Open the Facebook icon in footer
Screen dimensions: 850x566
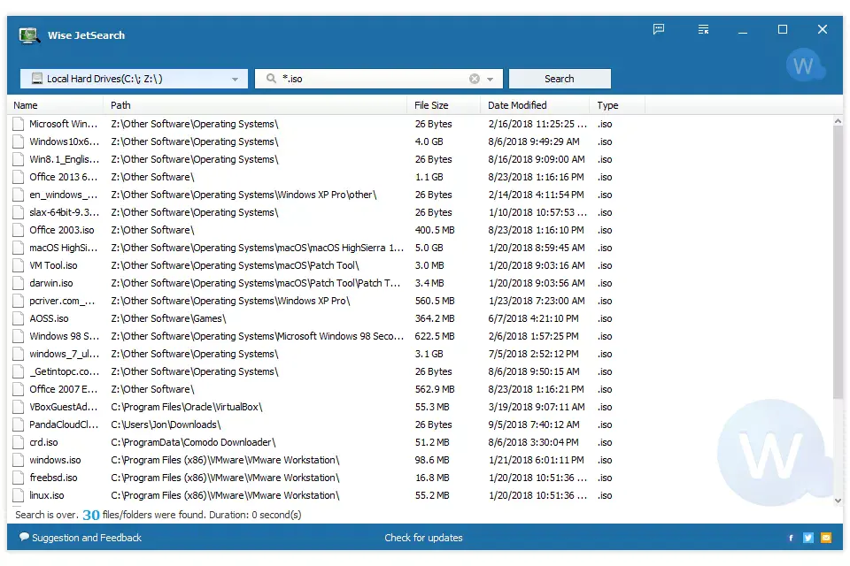(791, 538)
